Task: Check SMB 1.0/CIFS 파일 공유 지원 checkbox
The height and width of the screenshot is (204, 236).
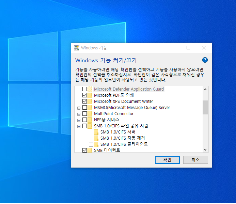Action: (x=84, y=126)
